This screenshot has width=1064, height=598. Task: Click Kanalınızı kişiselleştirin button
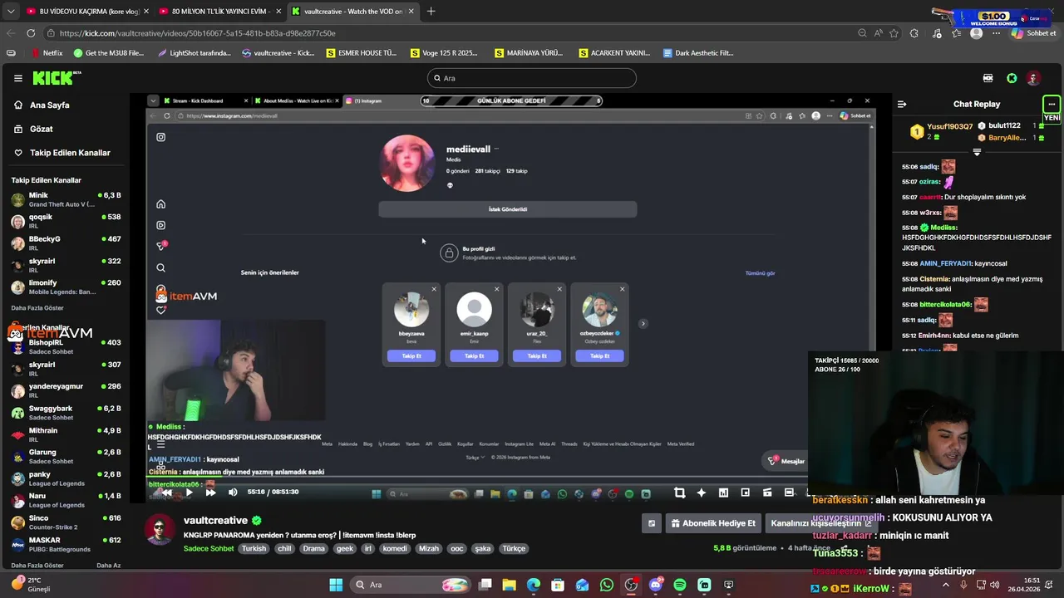click(x=820, y=523)
